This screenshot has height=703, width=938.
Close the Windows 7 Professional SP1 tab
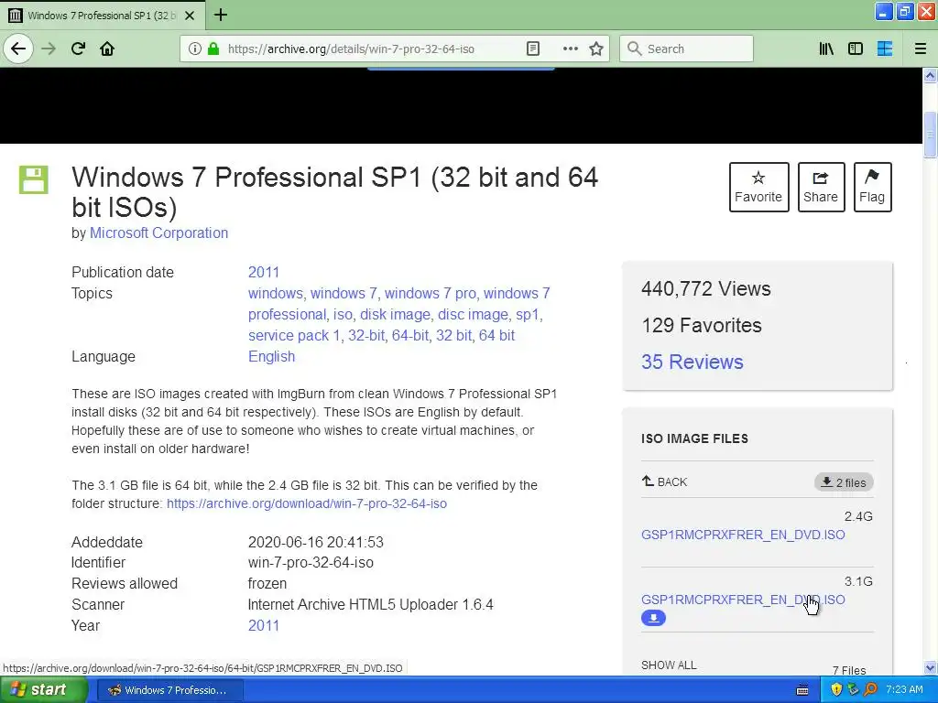point(190,16)
